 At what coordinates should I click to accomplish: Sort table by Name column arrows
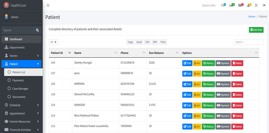(x=116, y=53)
